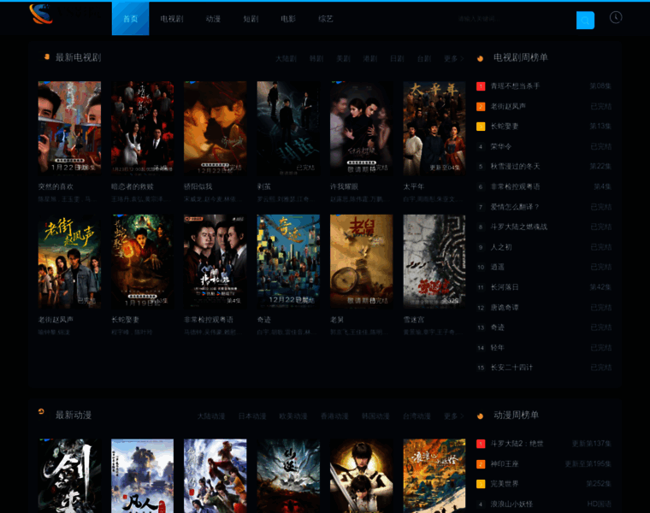Open the 凡人 anime poster thumbnail
Screen dimensions: 650x513
tap(142, 475)
